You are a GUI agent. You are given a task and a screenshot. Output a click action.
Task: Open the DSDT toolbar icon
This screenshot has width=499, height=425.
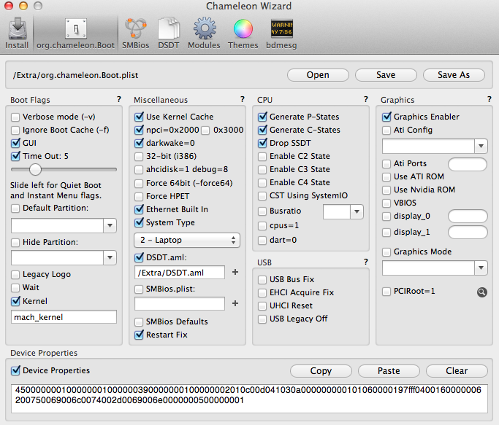169,33
